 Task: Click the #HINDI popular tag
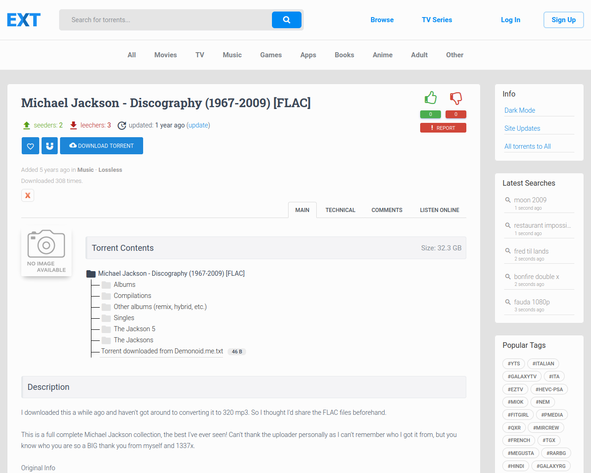pos(516,466)
